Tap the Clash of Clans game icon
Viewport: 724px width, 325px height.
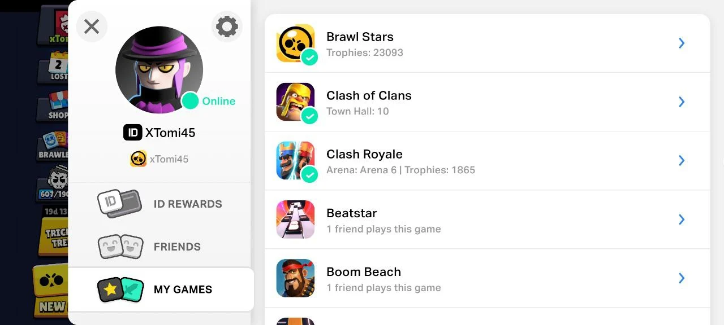[295, 102]
